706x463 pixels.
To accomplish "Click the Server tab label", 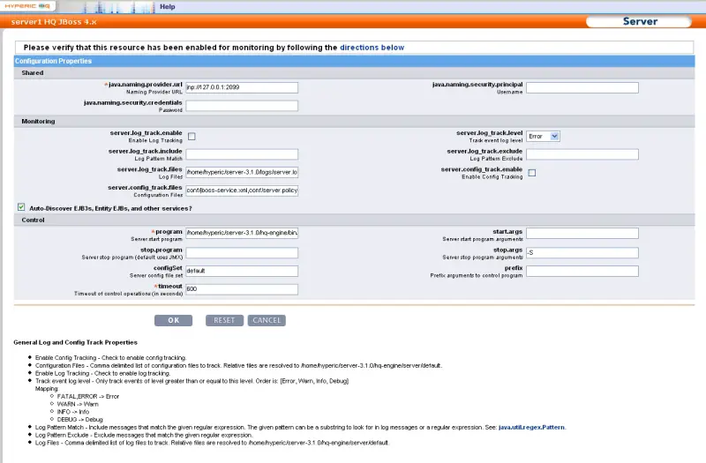I will click(x=640, y=21).
